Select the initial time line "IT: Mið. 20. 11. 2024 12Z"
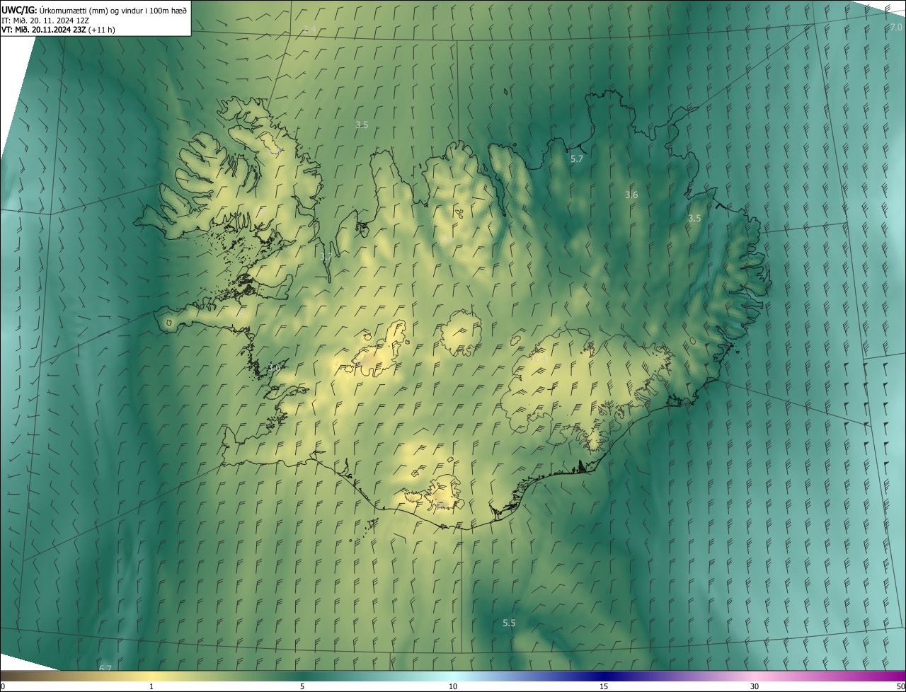Image resolution: width=906 pixels, height=692 pixels. [x=45, y=21]
